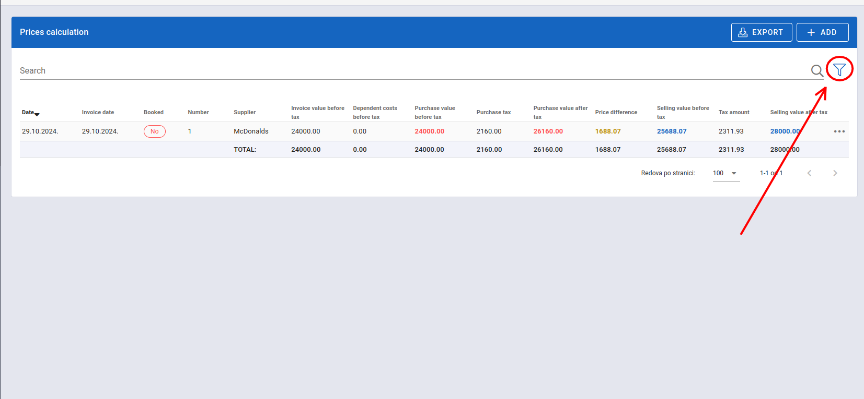
Task: Sort by Price difference column header
Action: [x=616, y=112]
